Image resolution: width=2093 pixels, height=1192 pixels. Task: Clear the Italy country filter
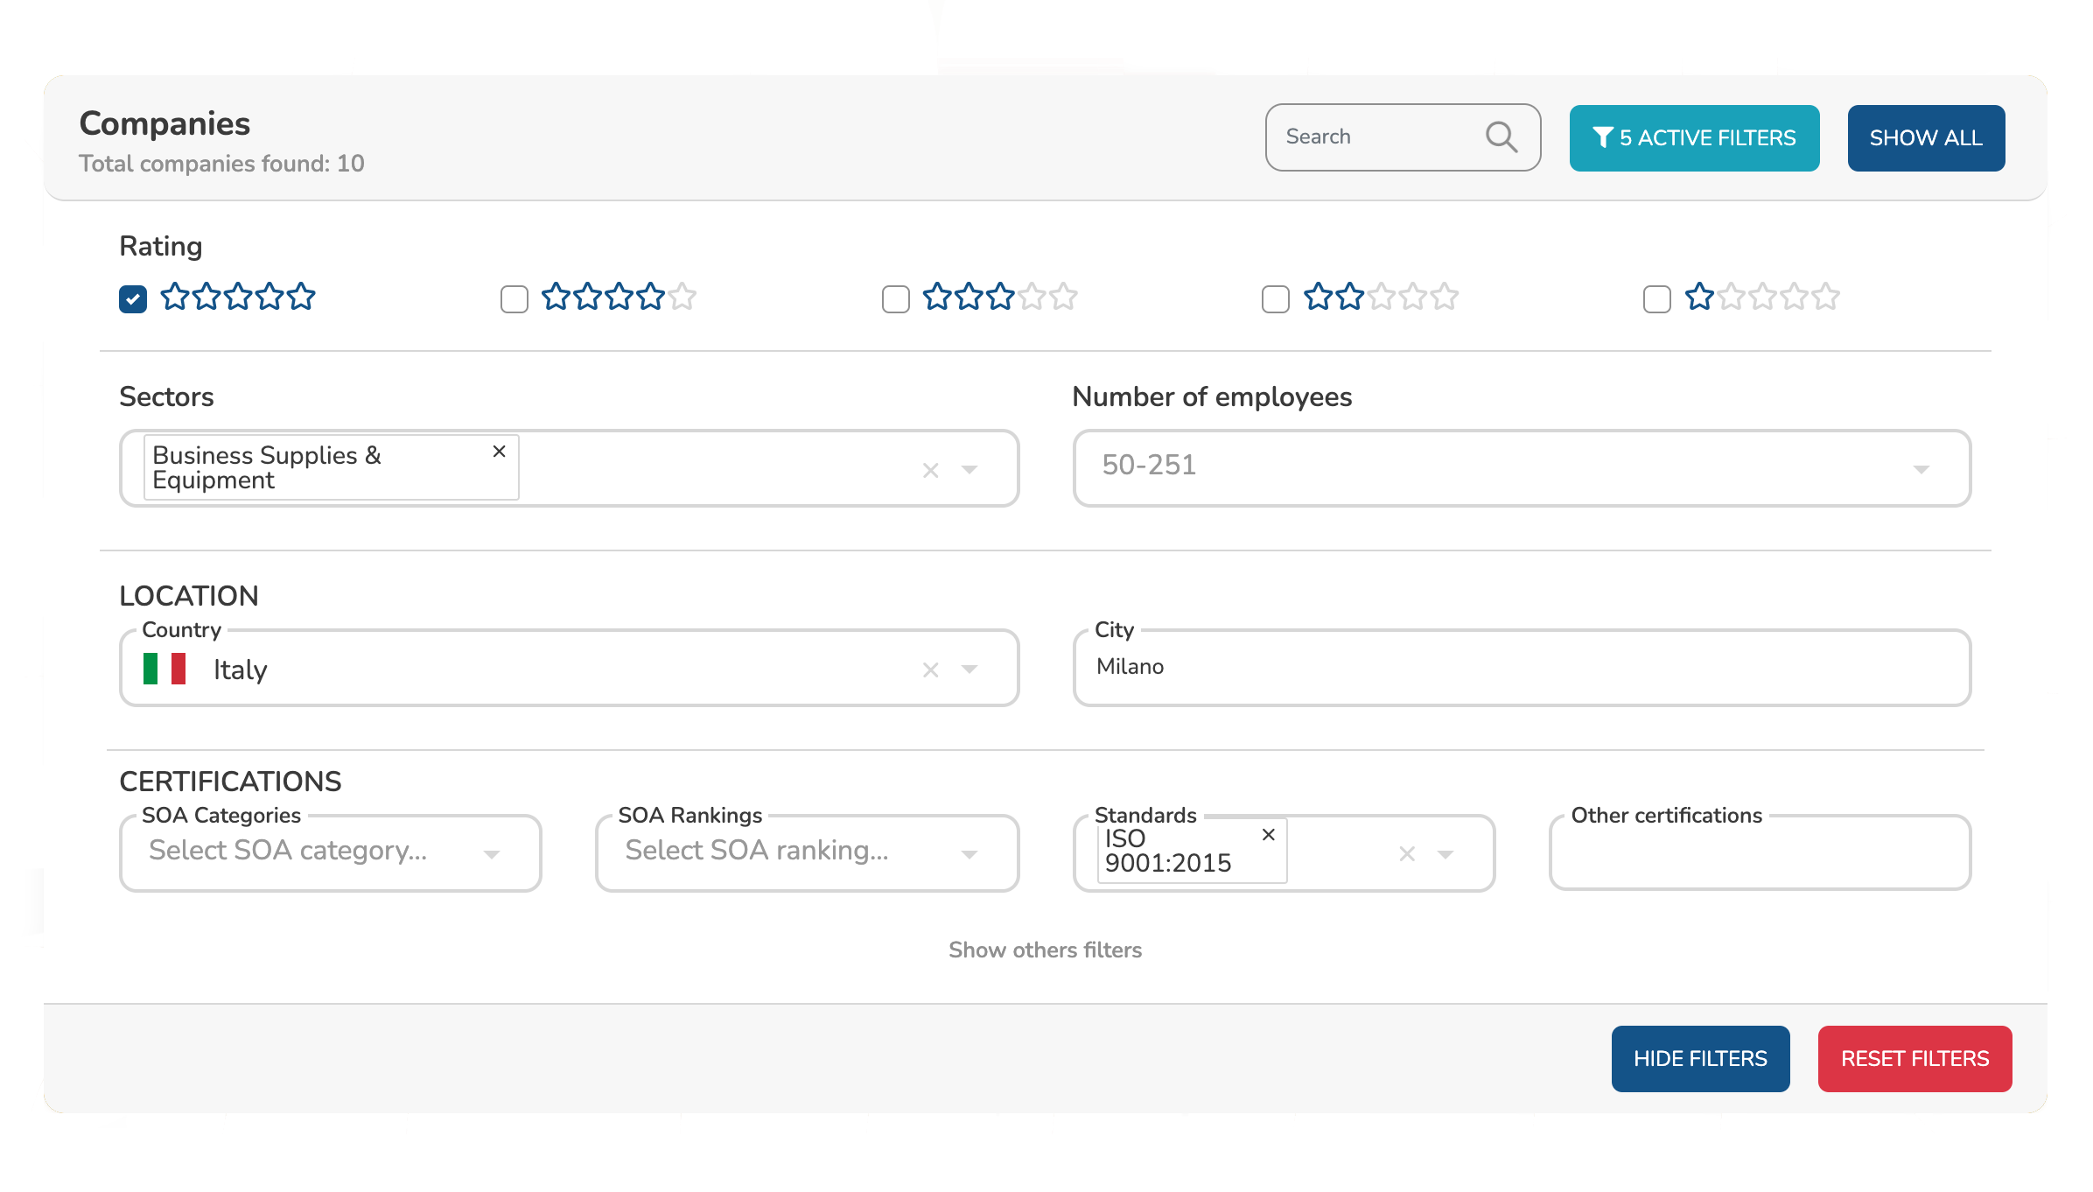pyautogui.click(x=930, y=670)
